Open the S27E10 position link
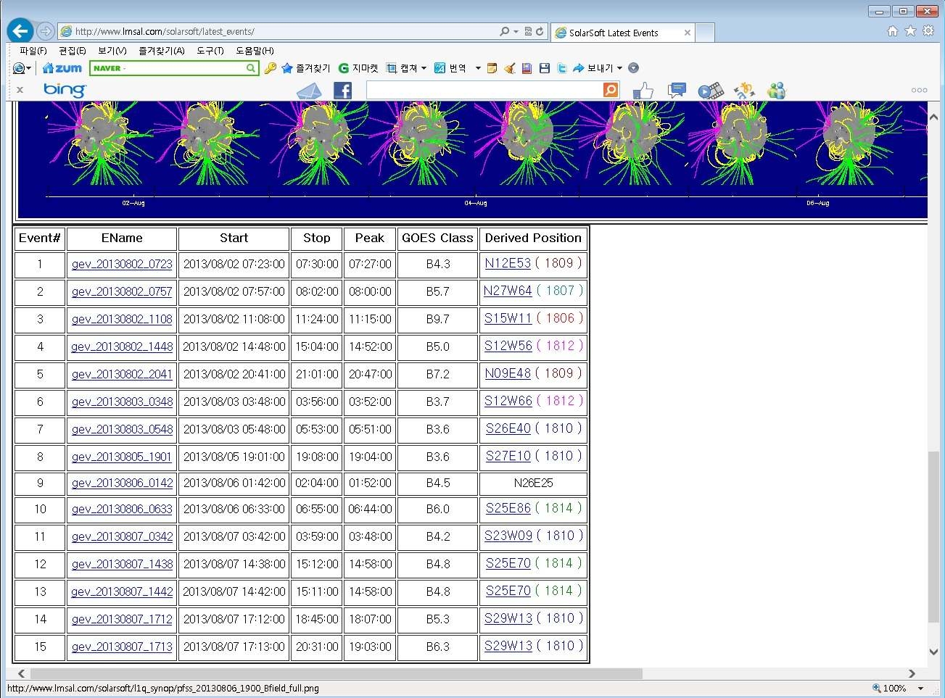 coord(508,456)
